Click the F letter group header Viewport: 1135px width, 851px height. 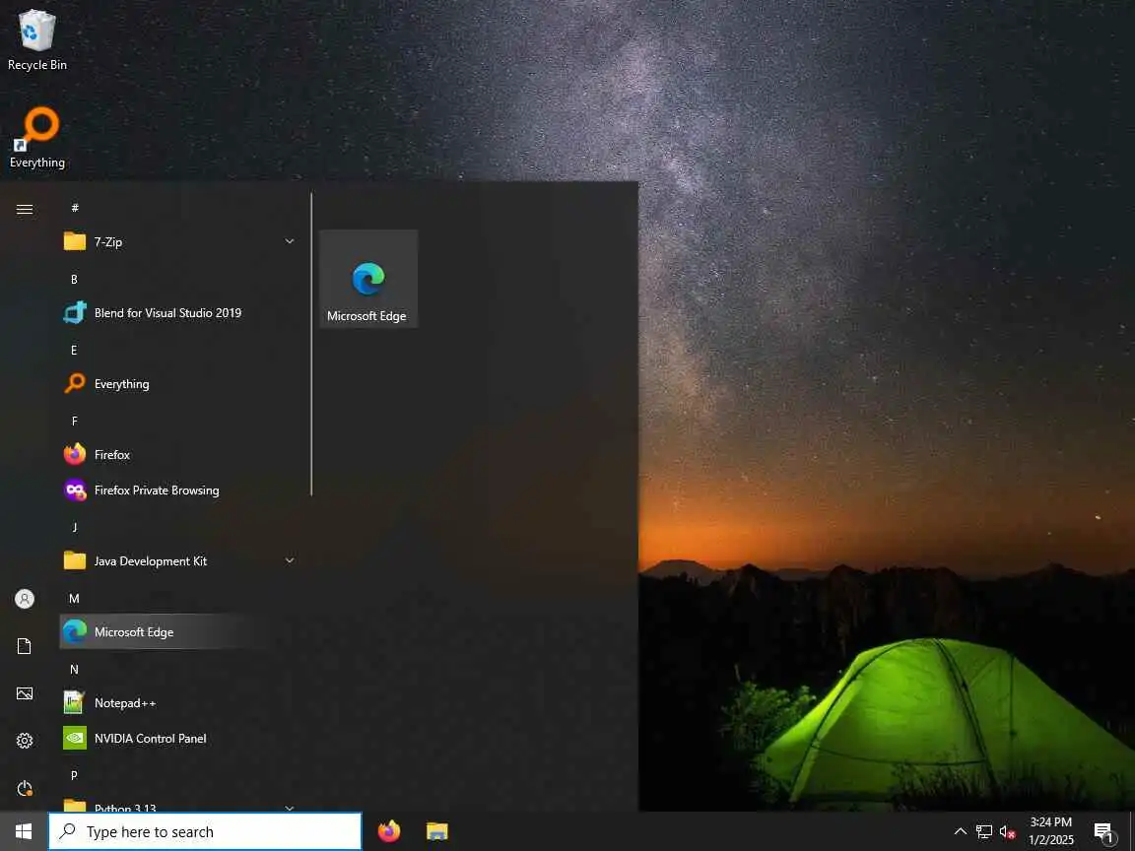pos(74,421)
